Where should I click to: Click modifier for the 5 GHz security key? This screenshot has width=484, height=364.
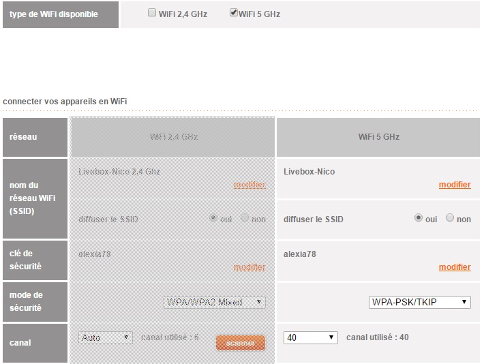pos(454,267)
